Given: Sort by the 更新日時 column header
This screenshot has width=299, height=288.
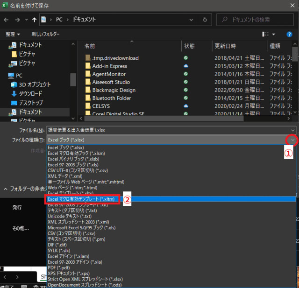Looking at the screenshot, I should (226, 46).
